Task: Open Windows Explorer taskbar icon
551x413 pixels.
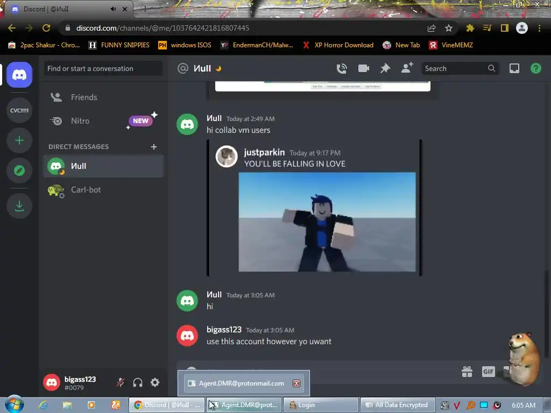Action: tap(67, 405)
